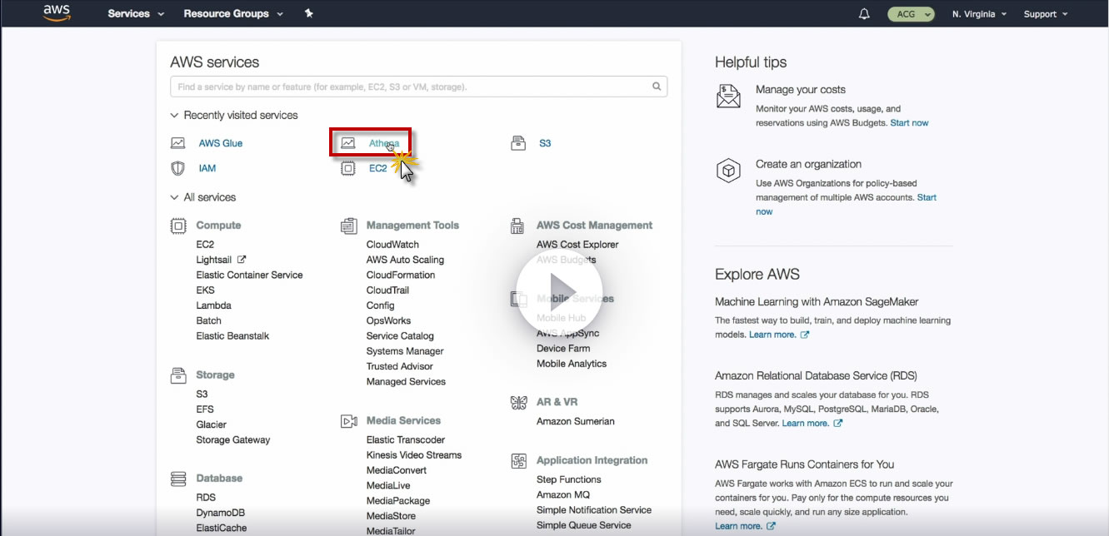This screenshot has width=1109, height=536.
Task: Click the S3 bucket icon in recent services
Action: 518,143
